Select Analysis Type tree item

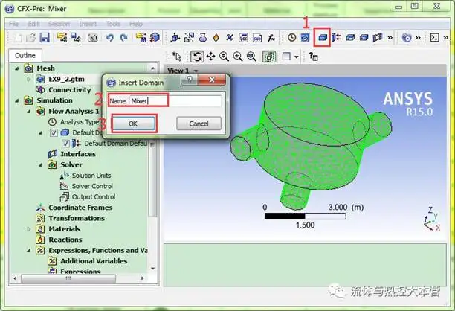click(80, 122)
